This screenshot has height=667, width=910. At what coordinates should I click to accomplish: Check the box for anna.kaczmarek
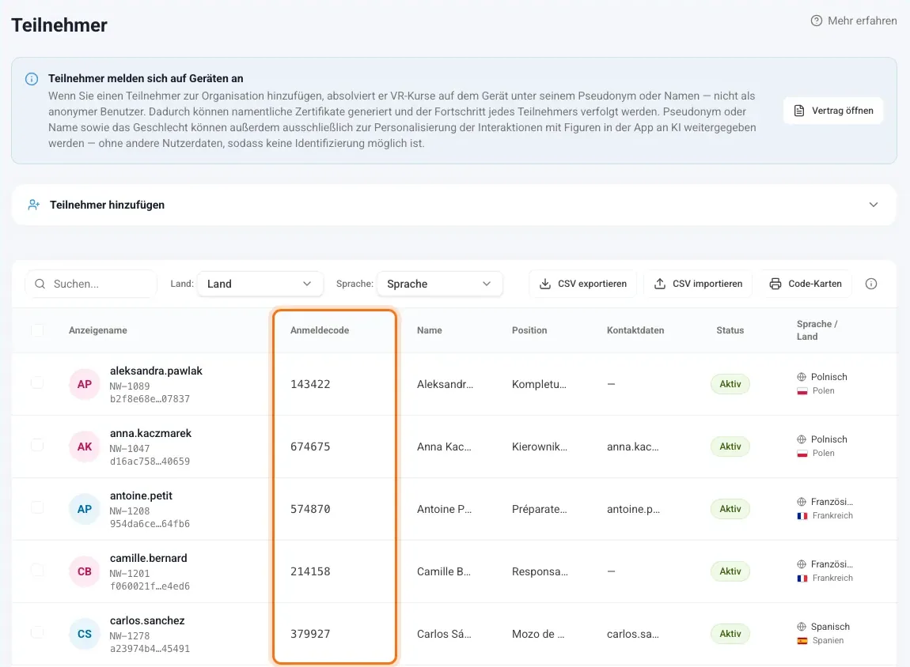click(x=37, y=446)
